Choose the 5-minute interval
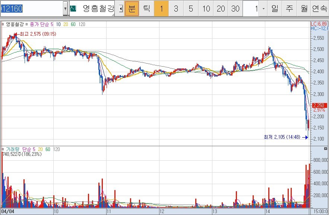329x215 pixels. coord(191,9)
